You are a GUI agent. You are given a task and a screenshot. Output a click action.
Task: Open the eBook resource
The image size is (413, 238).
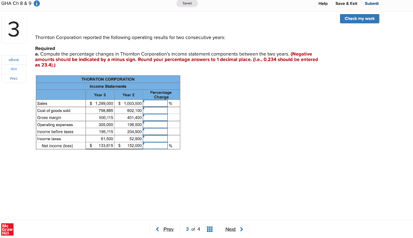click(x=14, y=60)
